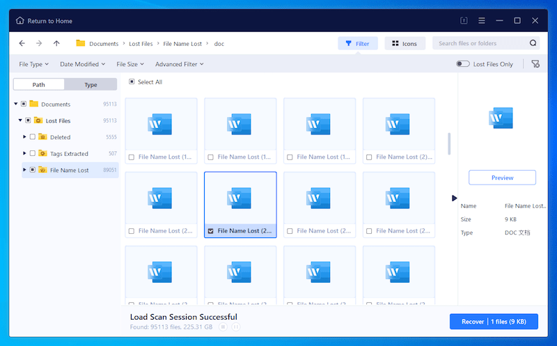The width and height of the screenshot is (557, 346).
Task: Click the 9 KB size value
Action: [x=510, y=219]
